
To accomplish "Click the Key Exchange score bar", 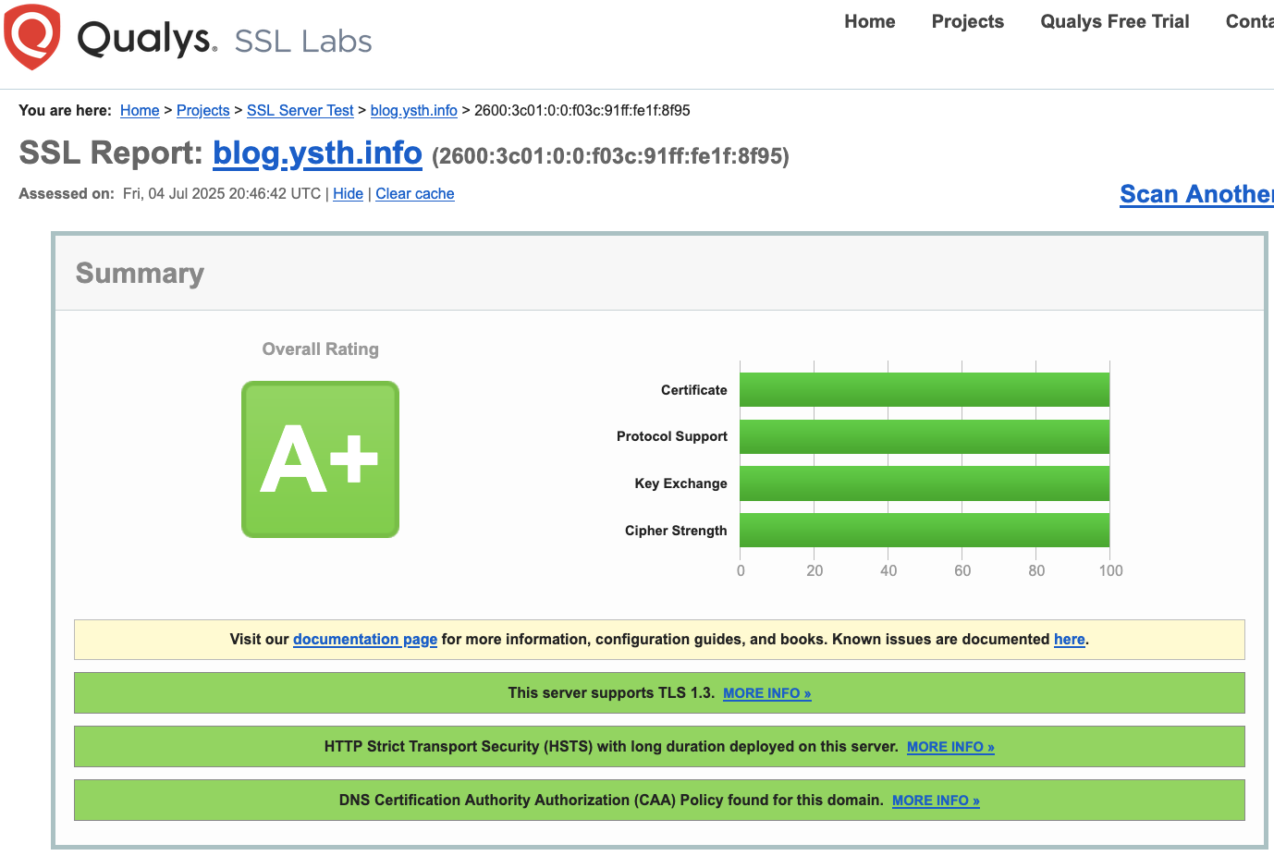I will [x=925, y=483].
